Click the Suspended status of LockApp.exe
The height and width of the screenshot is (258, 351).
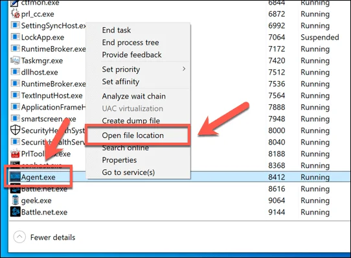tap(320, 38)
